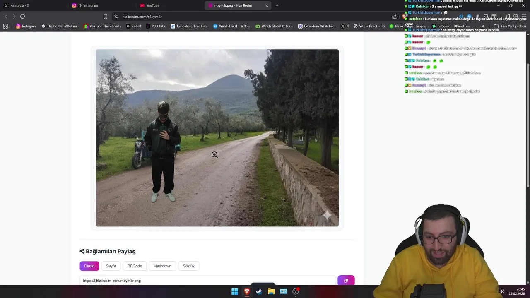Viewport: 530px width, 298px height.
Task: Open Steam from taskbar
Action: point(259,291)
